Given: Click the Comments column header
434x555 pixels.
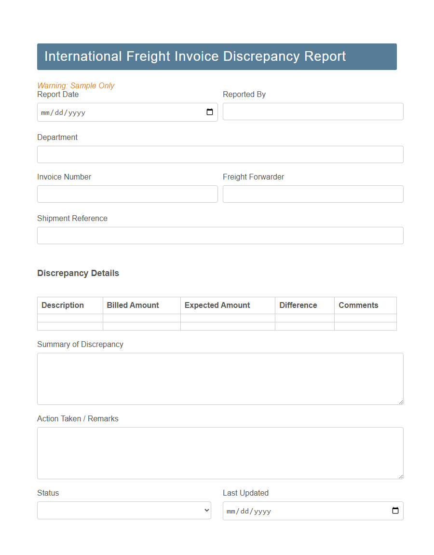Looking at the screenshot, I should point(358,305).
